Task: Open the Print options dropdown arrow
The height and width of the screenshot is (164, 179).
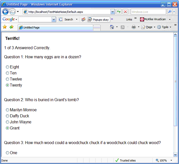Action: [x=139, y=27]
